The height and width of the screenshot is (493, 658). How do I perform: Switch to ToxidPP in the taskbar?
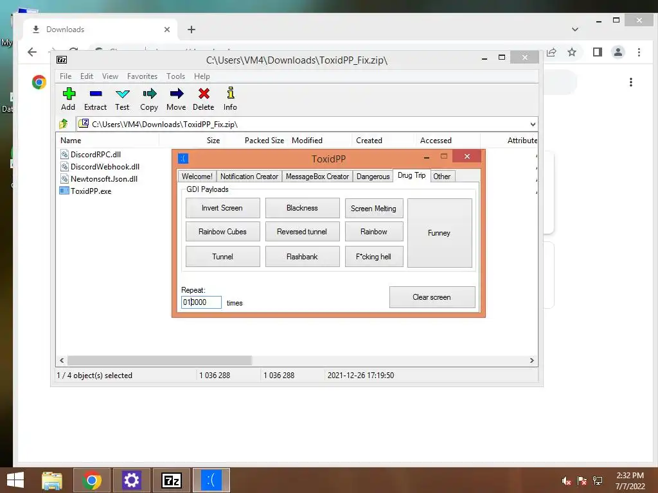pos(211,480)
